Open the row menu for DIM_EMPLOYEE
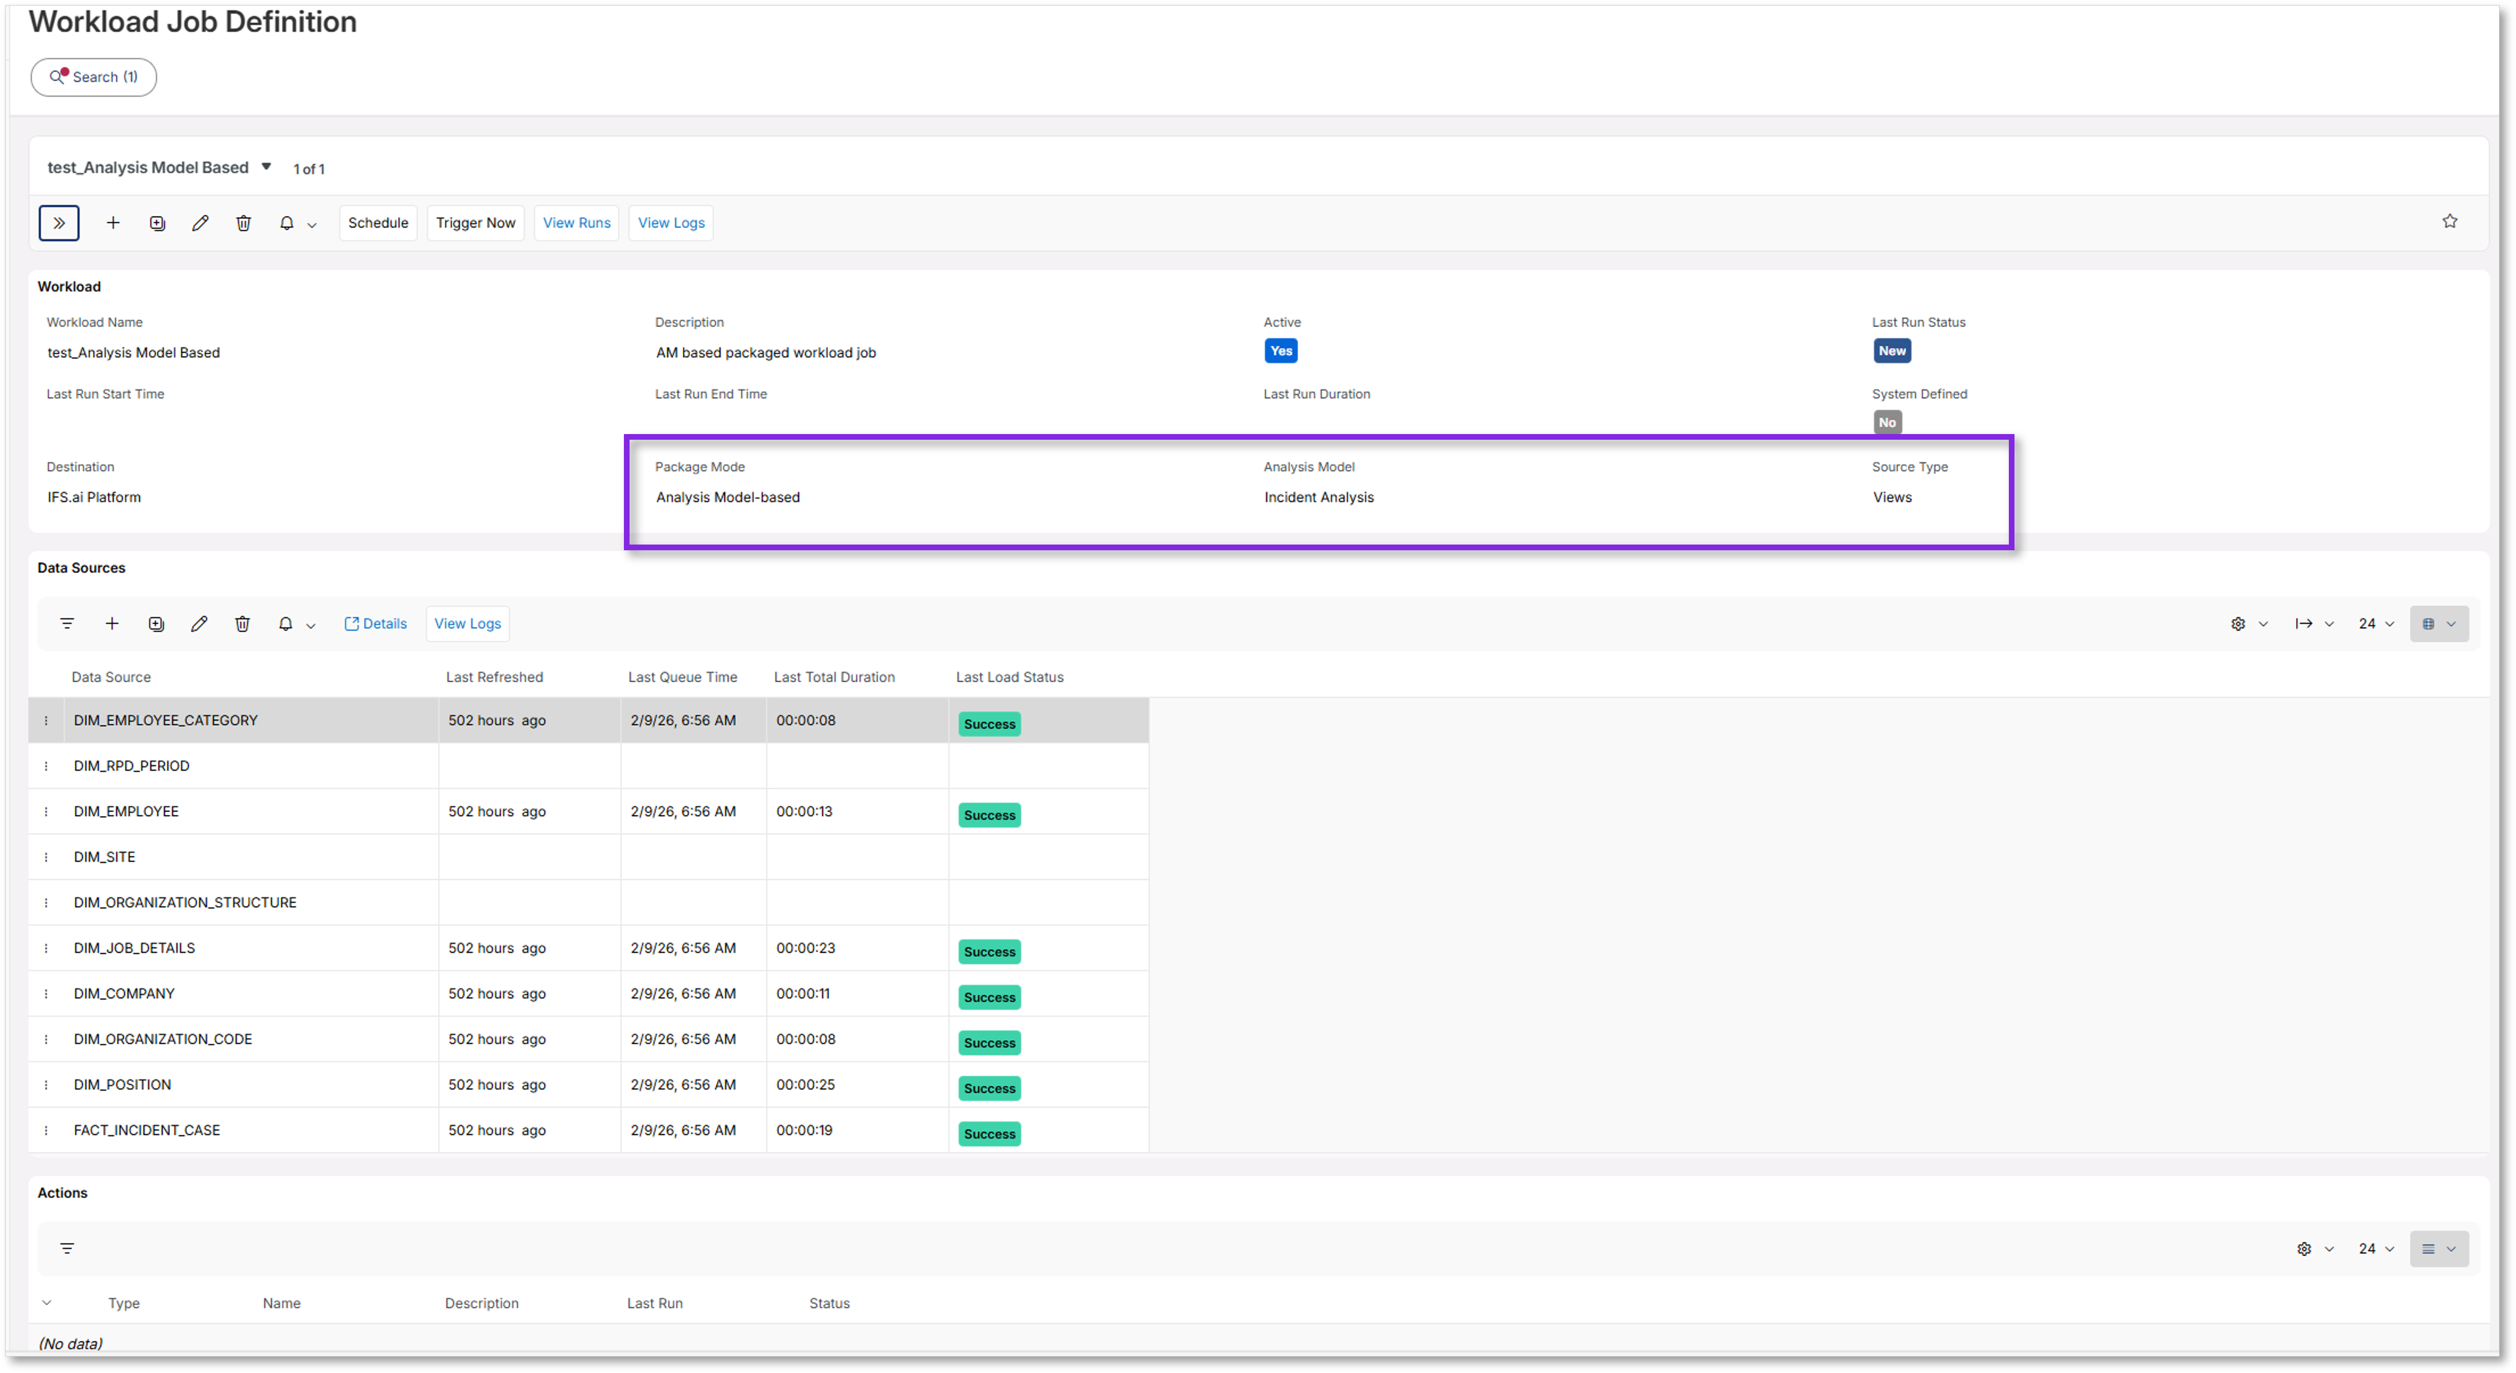Screen dimensions: 2516x1373 click(x=46, y=810)
